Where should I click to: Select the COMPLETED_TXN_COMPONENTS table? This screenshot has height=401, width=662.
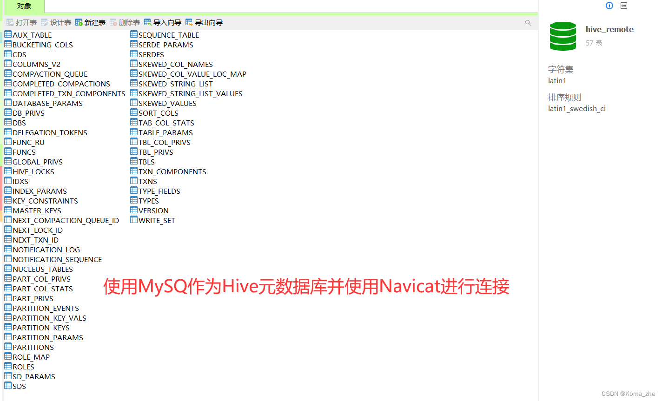click(69, 93)
